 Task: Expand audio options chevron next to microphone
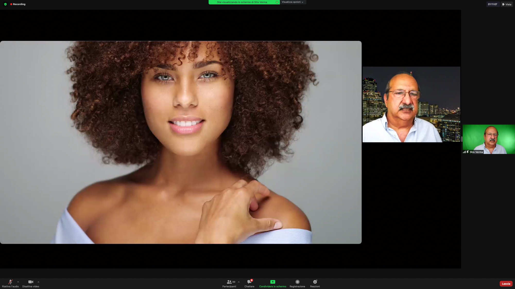tap(18, 282)
